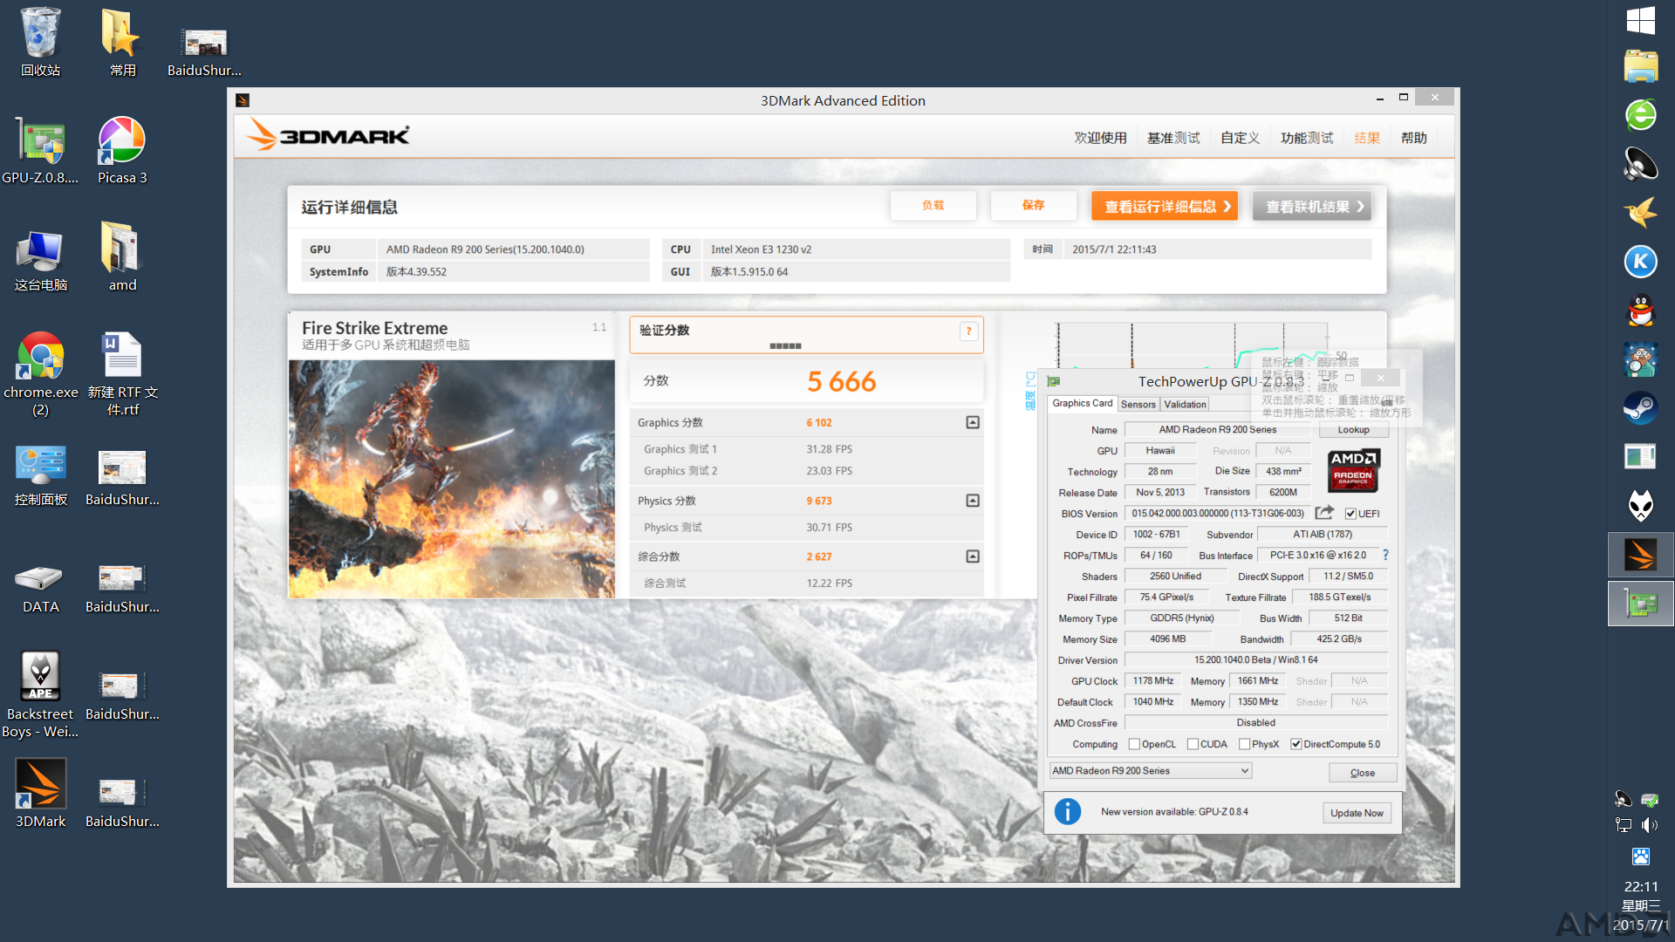Click the Lookup button in GPU-Z
The width and height of the screenshot is (1675, 942).
(x=1353, y=430)
